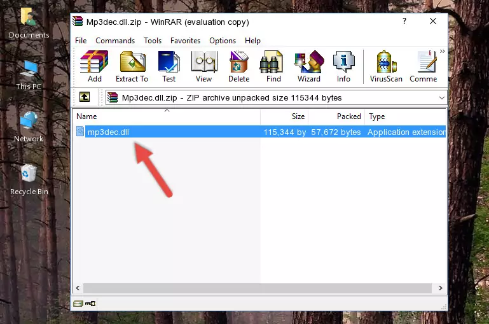Open the Help menu
489x324 pixels.
pyautogui.click(x=252, y=41)
